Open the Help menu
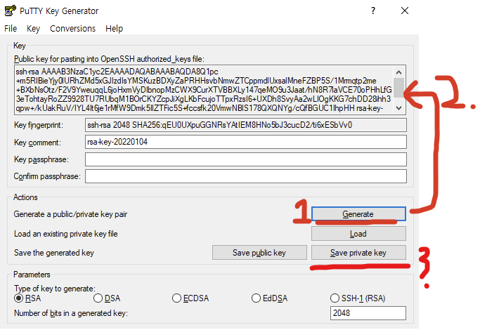 point(114,29)
